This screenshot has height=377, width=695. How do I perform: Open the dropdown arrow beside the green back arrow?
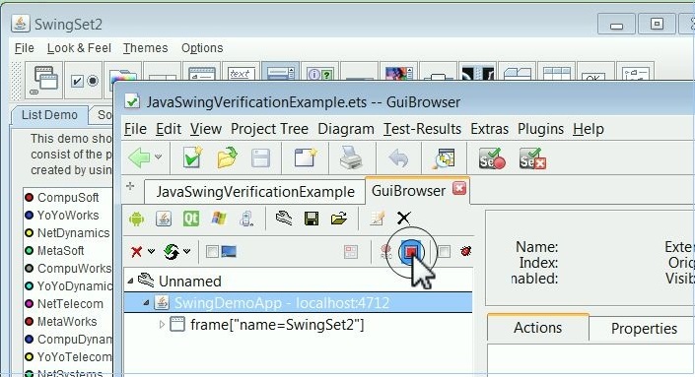tap(159, 157)
